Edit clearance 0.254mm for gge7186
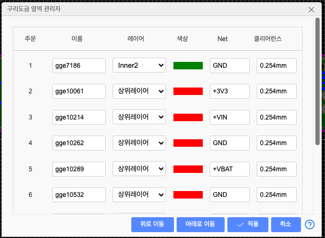Viewport: 325px width, 238px height. pyautogui.click(x=276, y=66)
